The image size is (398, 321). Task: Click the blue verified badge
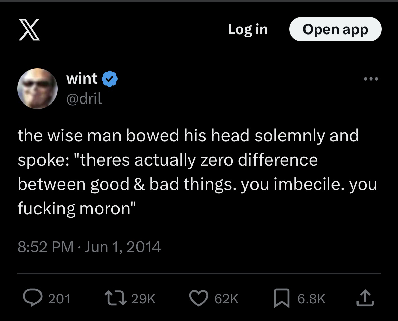click(x=110, y=79)
